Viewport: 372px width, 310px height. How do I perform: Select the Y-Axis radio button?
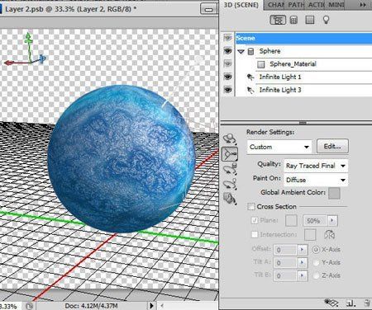click(316, 262)
